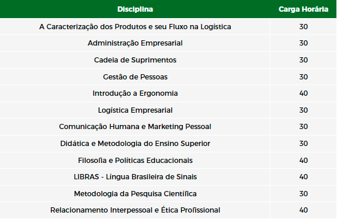The image size is (337, 219).
Task: Click Cadeia de Suprimentos discipline
Action: coord(135,60)
